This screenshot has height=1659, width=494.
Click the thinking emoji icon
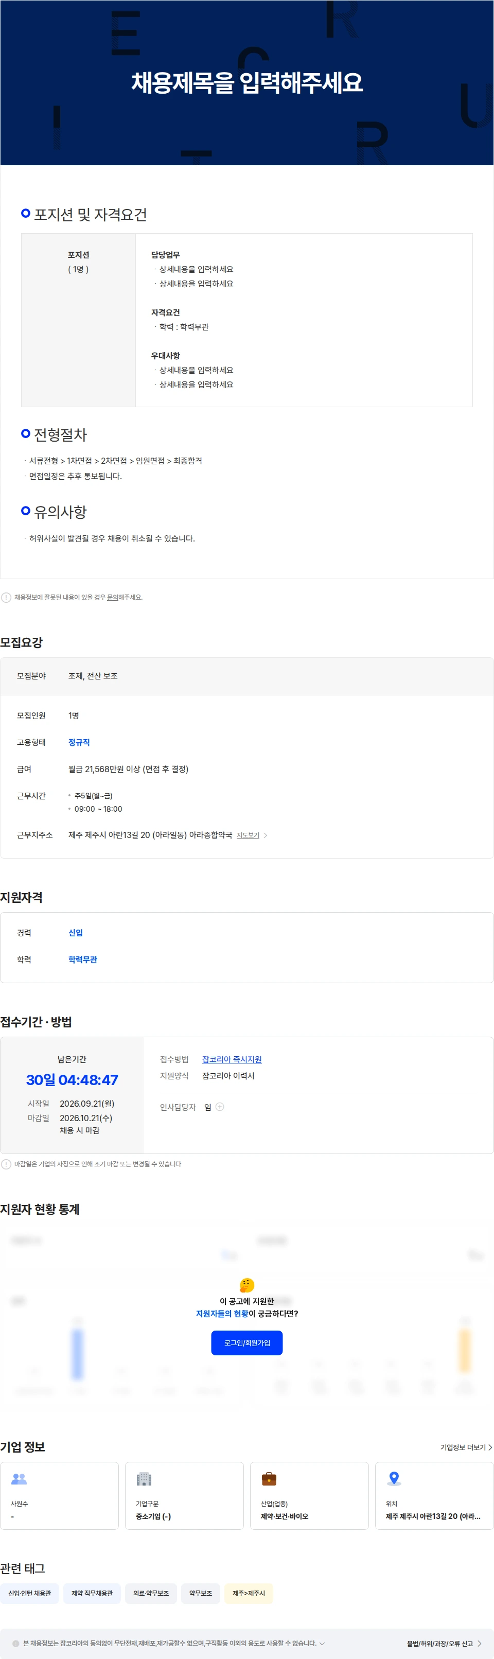click(x=246, y=1285)
